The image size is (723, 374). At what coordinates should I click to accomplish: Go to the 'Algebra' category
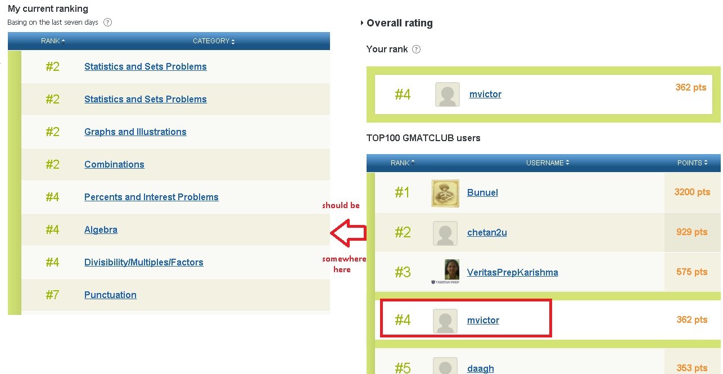[101, 230]
